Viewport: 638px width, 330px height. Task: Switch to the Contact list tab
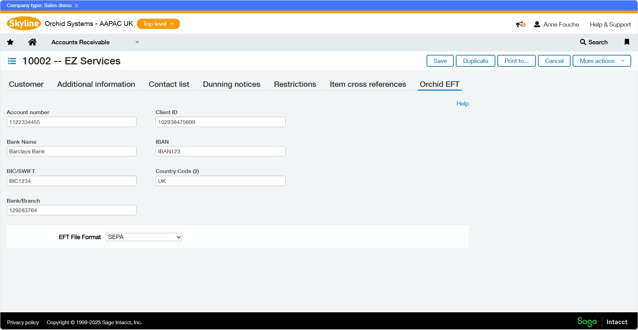[169, 84]
